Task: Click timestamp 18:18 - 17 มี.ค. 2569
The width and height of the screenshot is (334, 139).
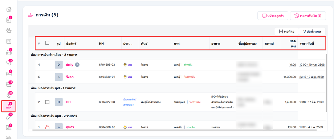Action: tap(311, 102)
